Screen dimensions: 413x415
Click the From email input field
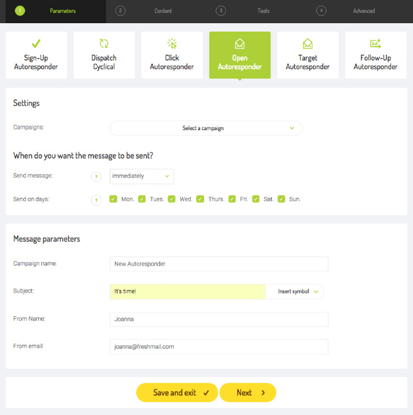pos(219,347)
